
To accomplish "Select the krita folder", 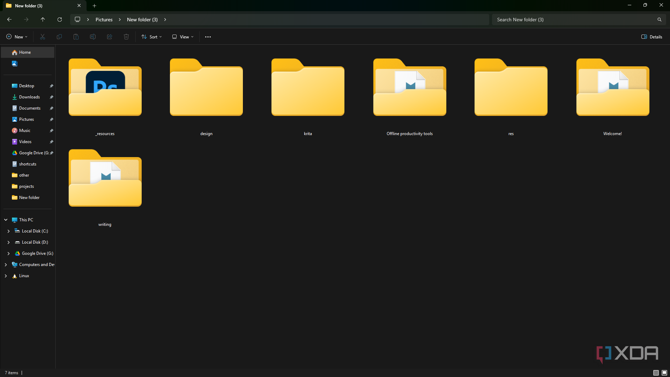I will (308, 97).
